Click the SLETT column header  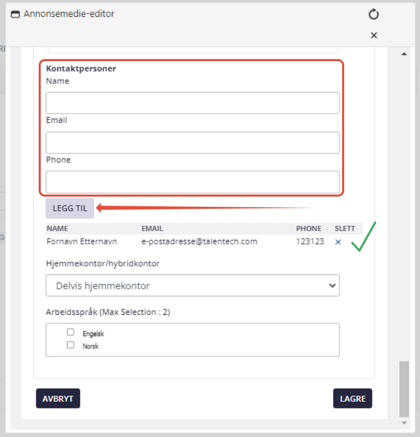click(x=345, y=229)
